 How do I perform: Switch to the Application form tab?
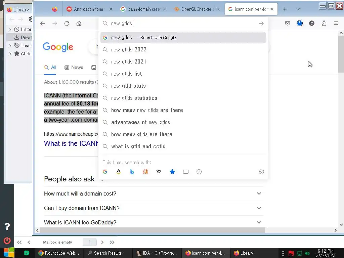click(x=88, y=9)
